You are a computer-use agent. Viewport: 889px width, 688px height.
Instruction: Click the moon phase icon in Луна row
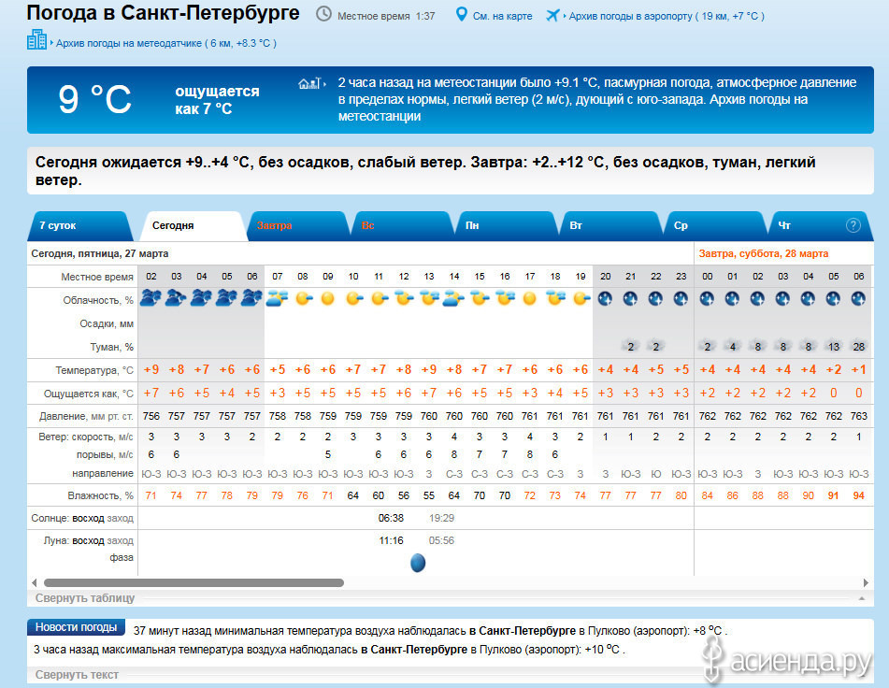[418, 562]
